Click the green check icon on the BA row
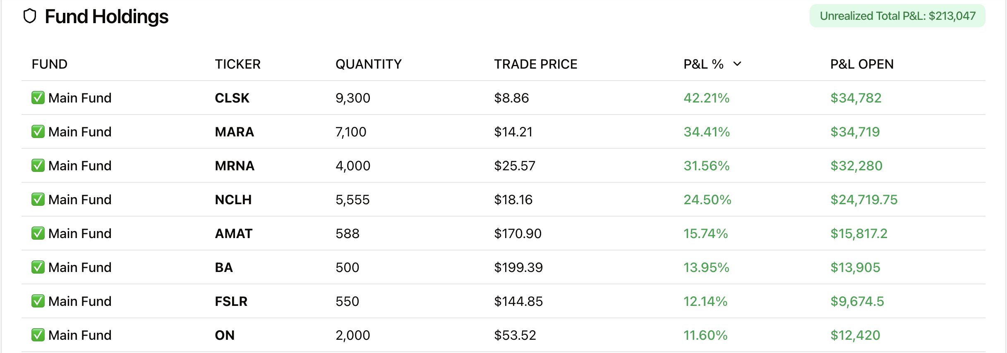Viewport: 1007px width, 353px height. (38, 267)
